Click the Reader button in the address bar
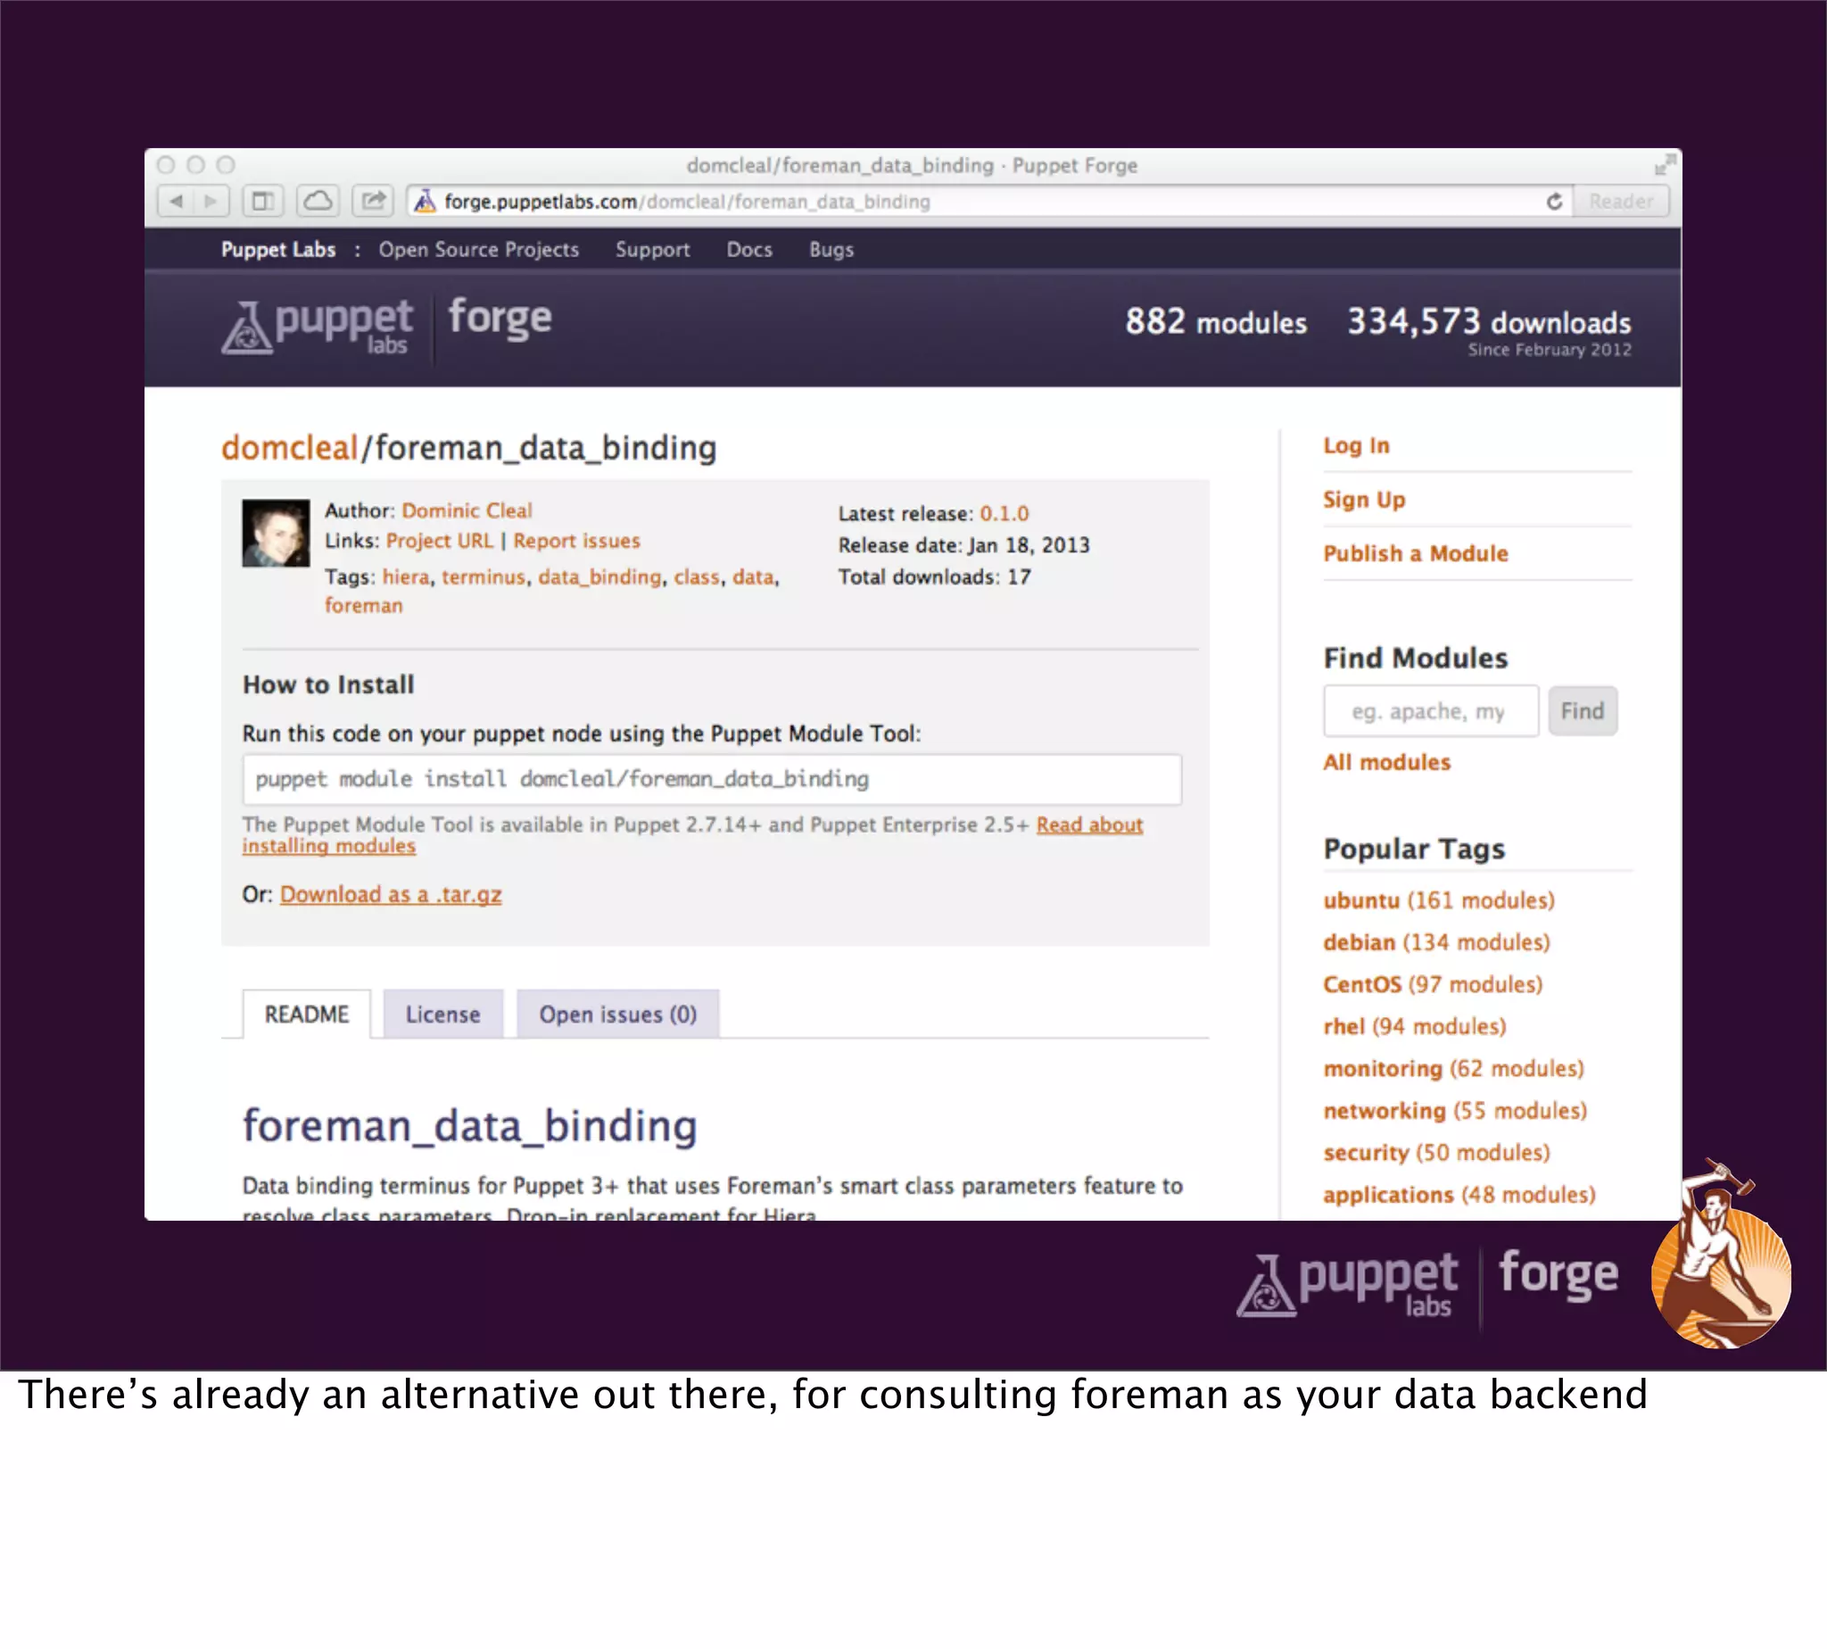Image resolution: width=1827 pixels, height=1649 pixels. 1620,201
